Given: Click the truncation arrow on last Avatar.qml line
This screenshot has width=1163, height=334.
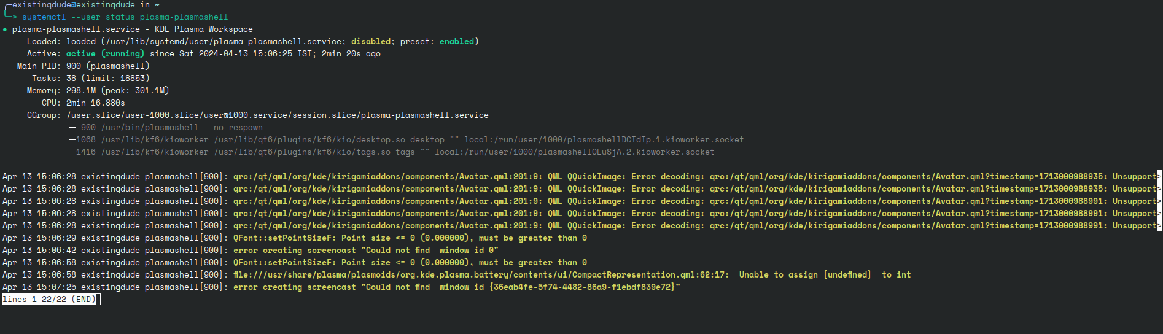Looking at the screenshot, I should pyautogui.click(x=1159, y=225).
